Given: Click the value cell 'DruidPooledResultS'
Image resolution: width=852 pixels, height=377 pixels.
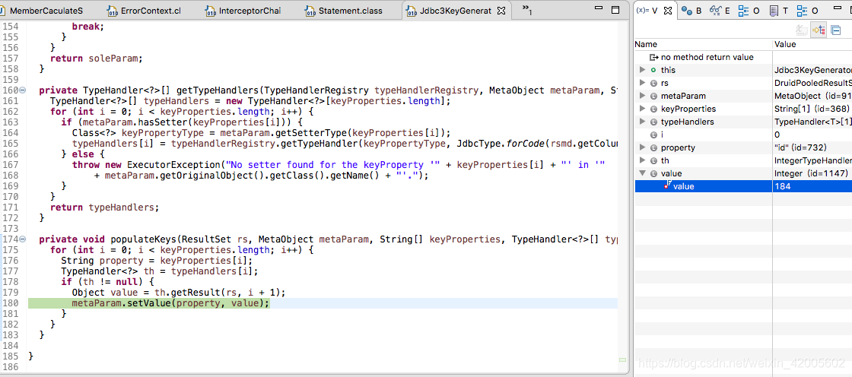Looking at the screenshot, I should pos(813,83).
